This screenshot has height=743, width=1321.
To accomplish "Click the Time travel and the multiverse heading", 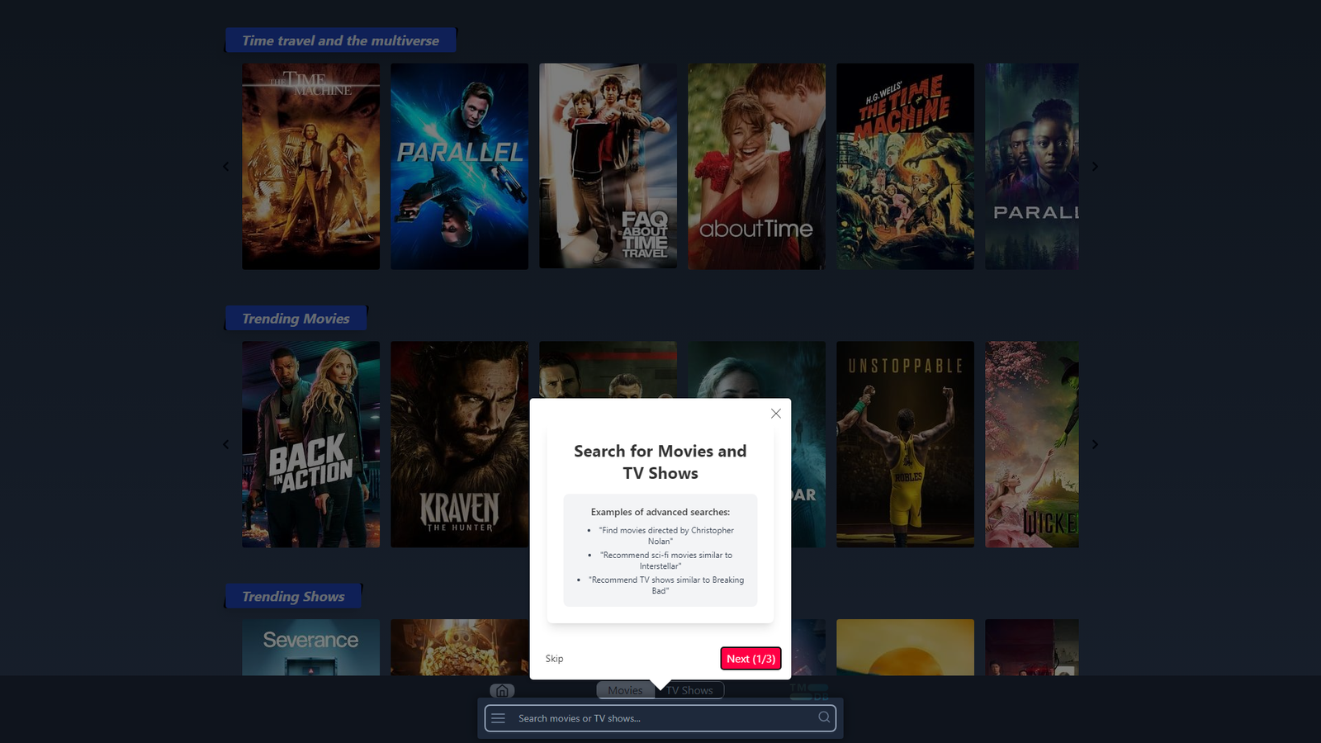I will (340, 40).
